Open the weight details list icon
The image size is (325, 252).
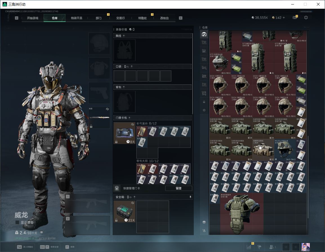(41, 233)
